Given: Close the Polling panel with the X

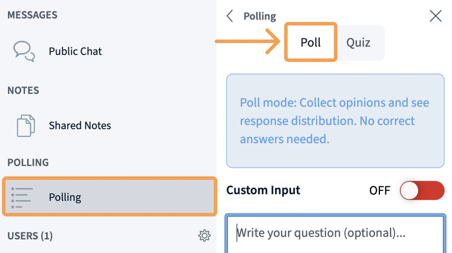Looking at the screenshot, I should [x=435, y=16].
